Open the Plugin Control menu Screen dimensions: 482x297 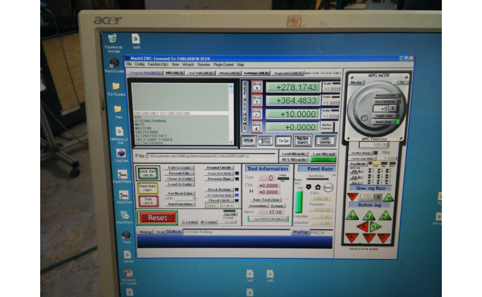[223, 65]
